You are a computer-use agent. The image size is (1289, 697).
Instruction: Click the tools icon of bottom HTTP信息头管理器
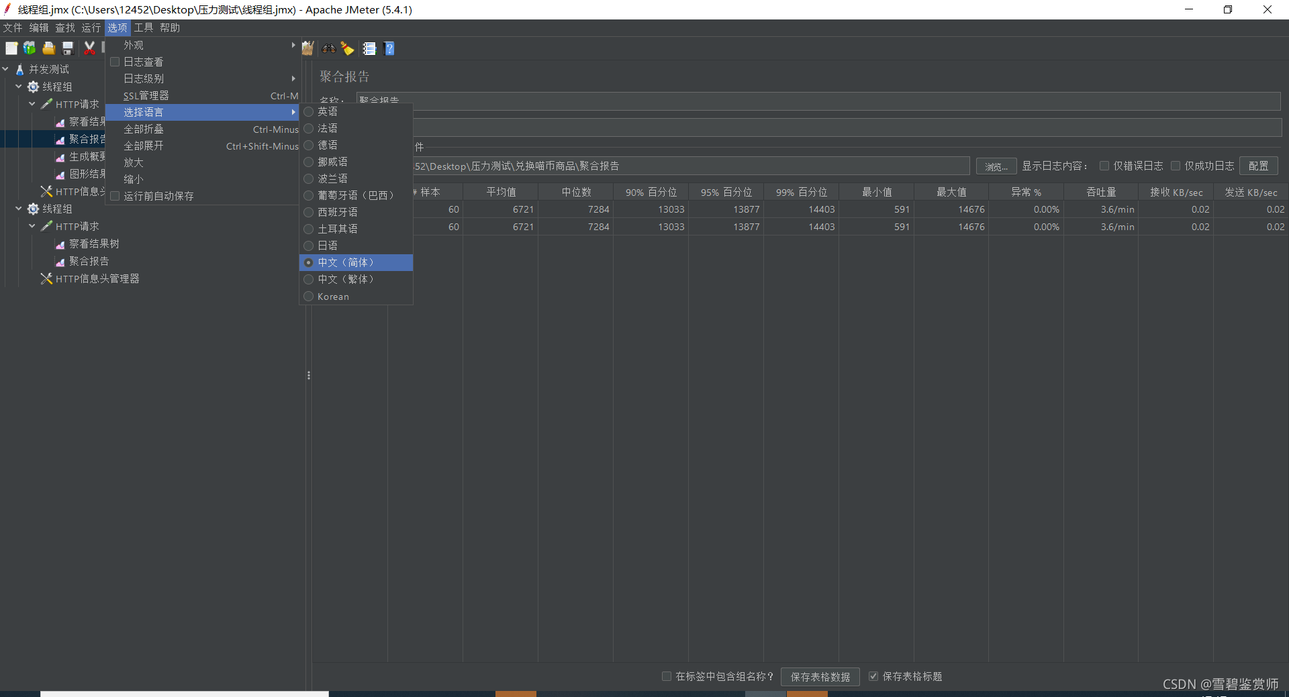(x=46, y=278)
